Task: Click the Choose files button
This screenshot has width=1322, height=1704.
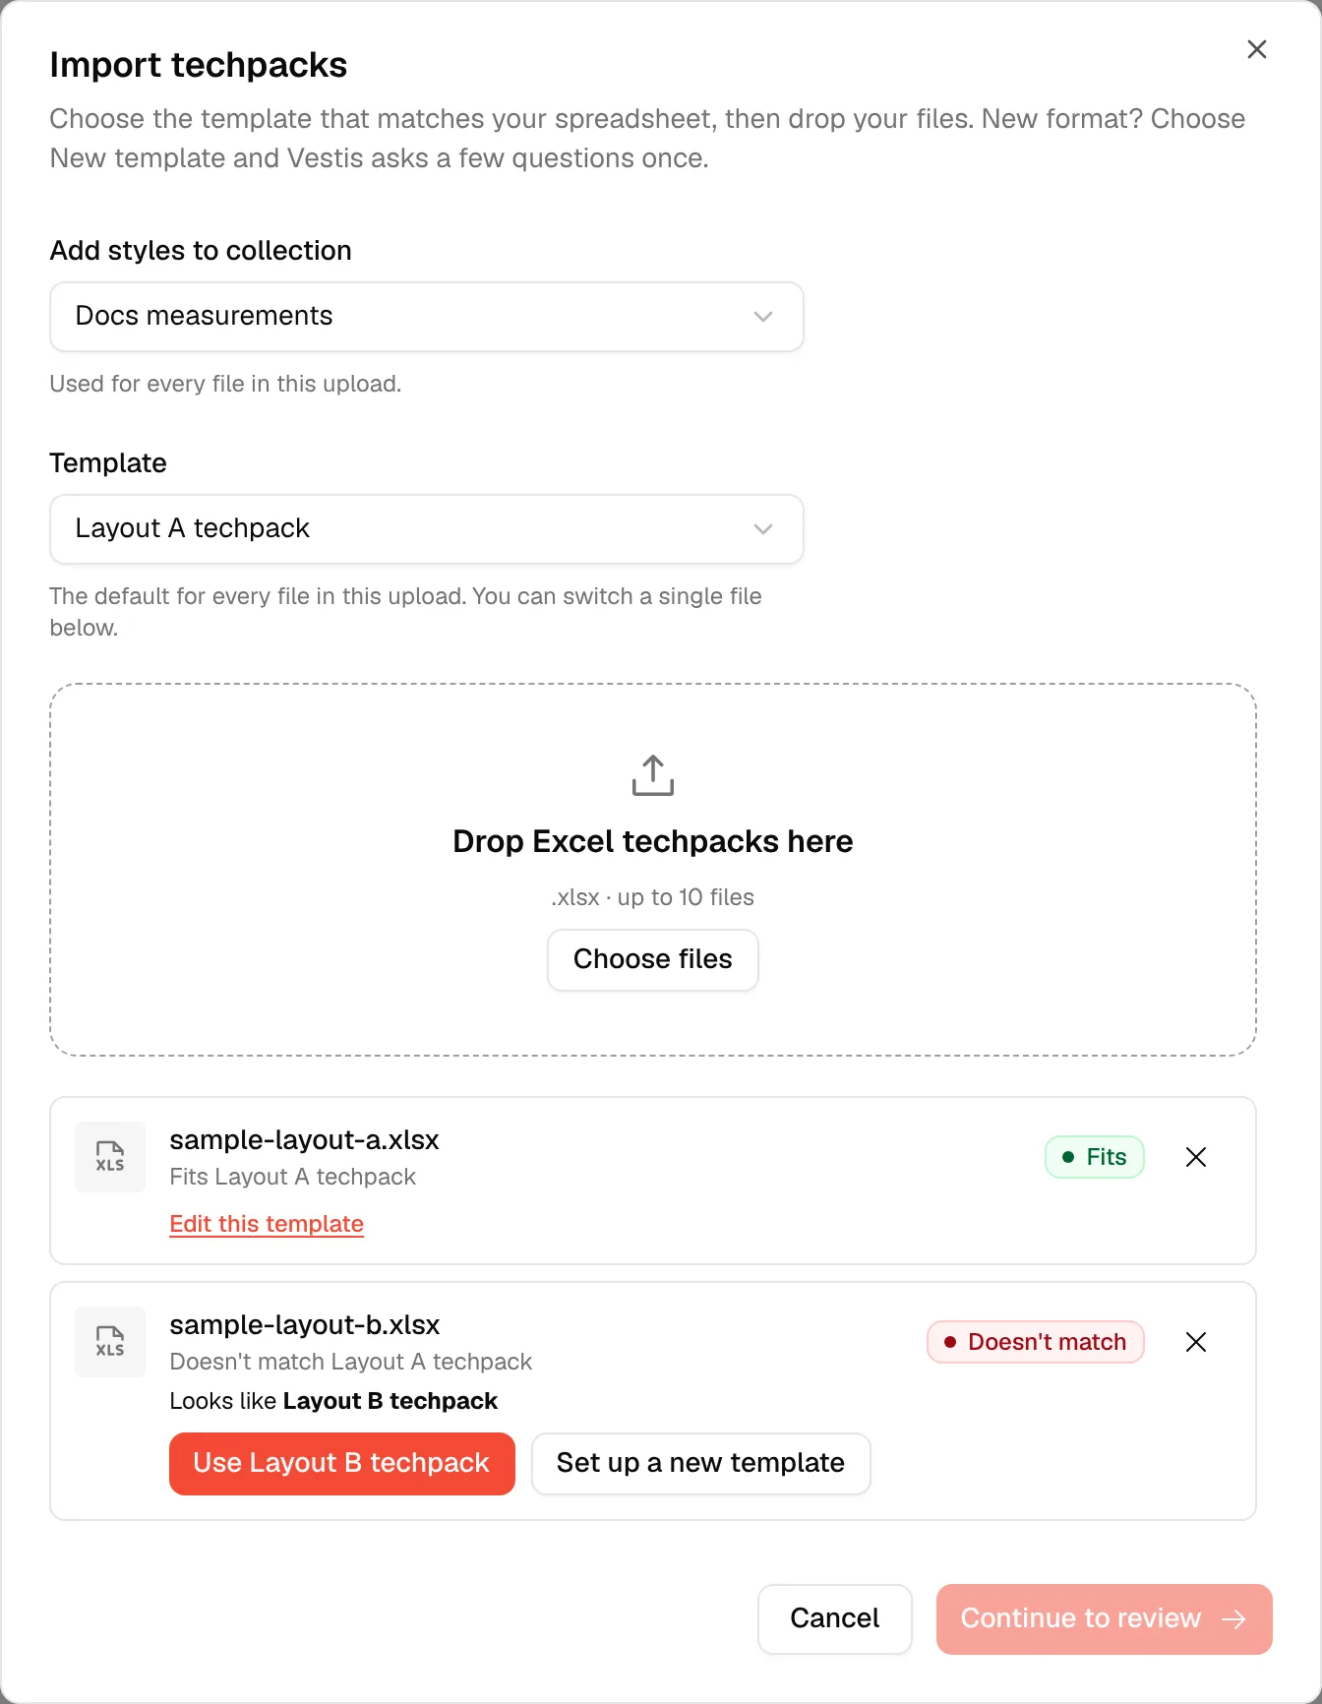Action: (653, 959)
